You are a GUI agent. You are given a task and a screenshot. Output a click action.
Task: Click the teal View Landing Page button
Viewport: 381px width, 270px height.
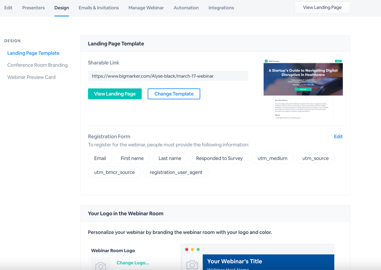tap(114, 94)
